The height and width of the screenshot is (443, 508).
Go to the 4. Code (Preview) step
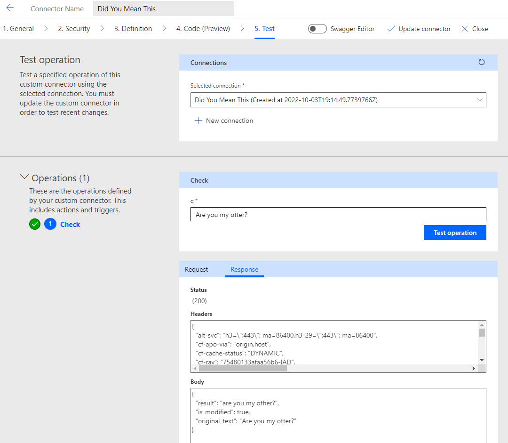pyautogui.click(x=203, y=29)
